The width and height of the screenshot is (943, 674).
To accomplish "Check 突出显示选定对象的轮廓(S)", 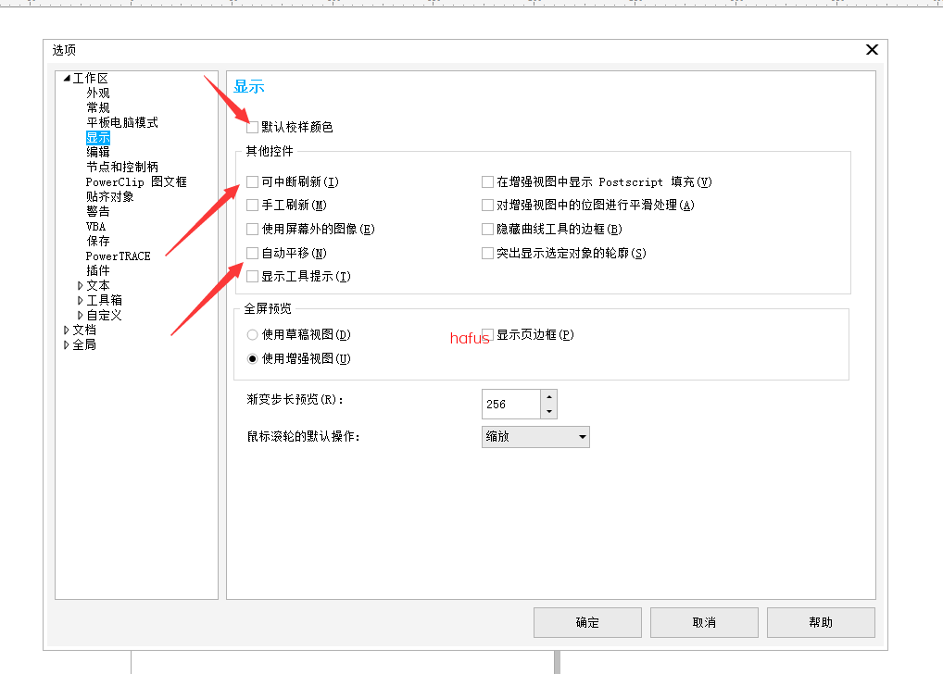I will (x=488, y=253).
